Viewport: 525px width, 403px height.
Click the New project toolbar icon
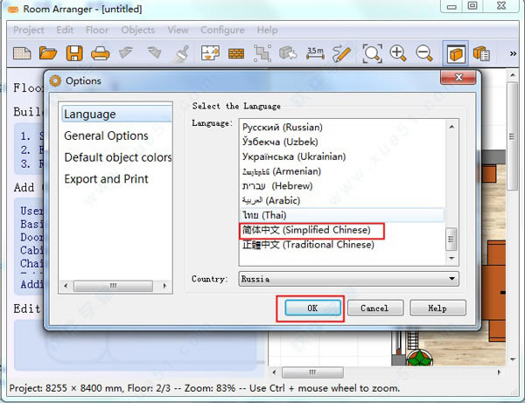[22, 53]
